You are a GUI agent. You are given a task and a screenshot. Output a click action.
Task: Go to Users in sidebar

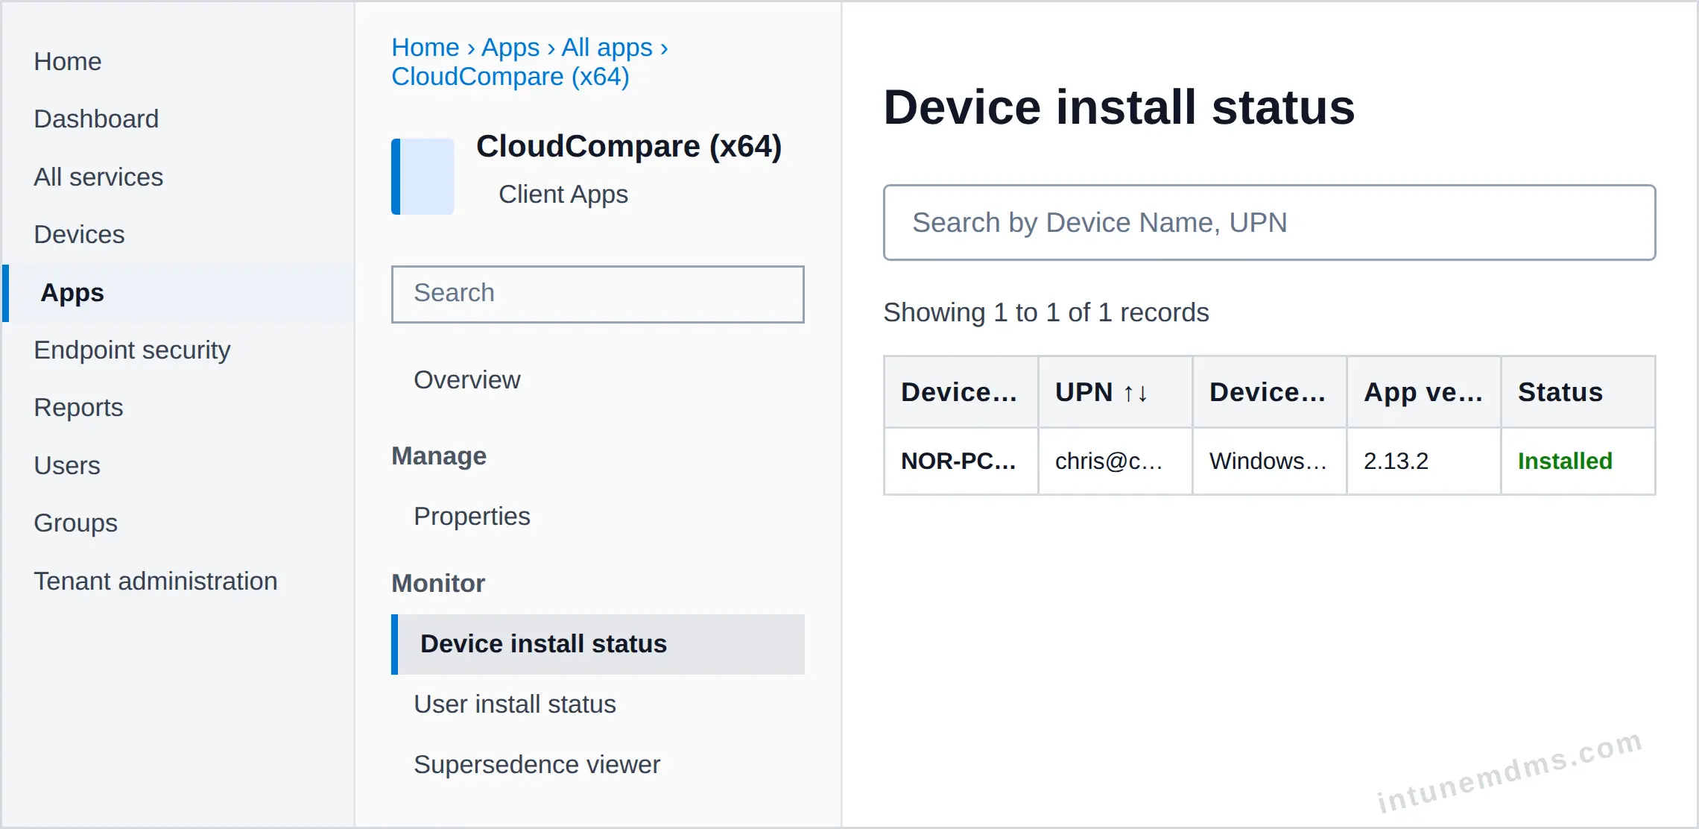(67, 465)
